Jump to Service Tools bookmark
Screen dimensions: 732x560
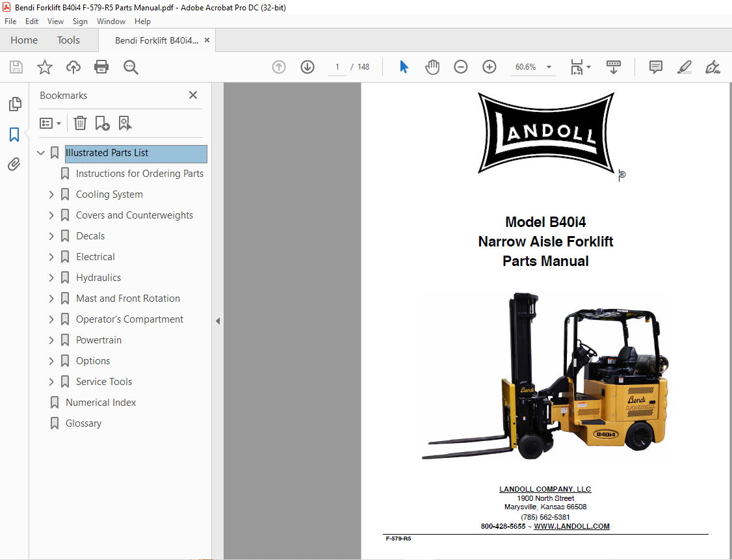tap(104, 382)
